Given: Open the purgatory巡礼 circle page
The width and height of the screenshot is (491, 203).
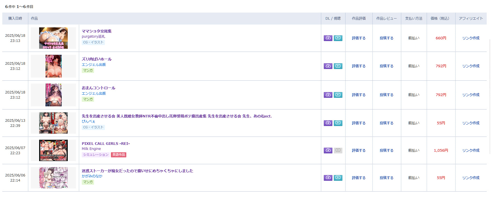Looking at the screenshot, I should [93, 36].
